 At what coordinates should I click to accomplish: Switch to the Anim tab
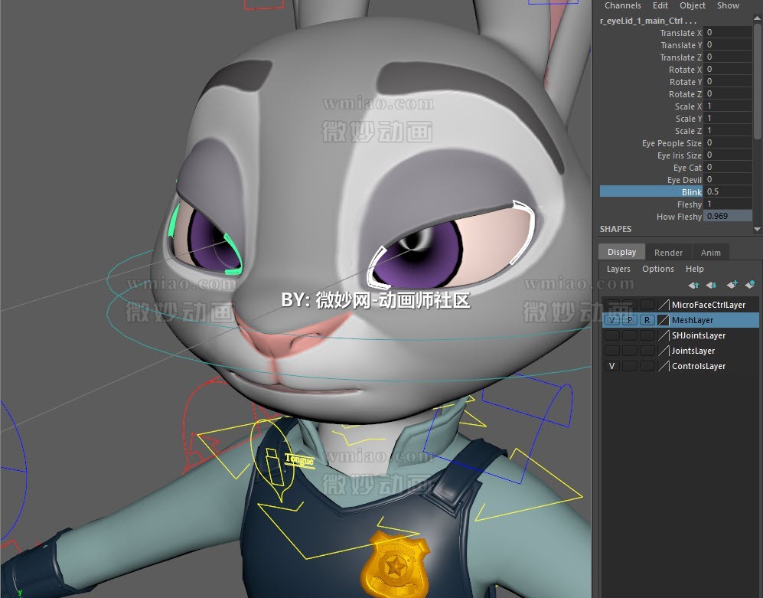(711, 252)
